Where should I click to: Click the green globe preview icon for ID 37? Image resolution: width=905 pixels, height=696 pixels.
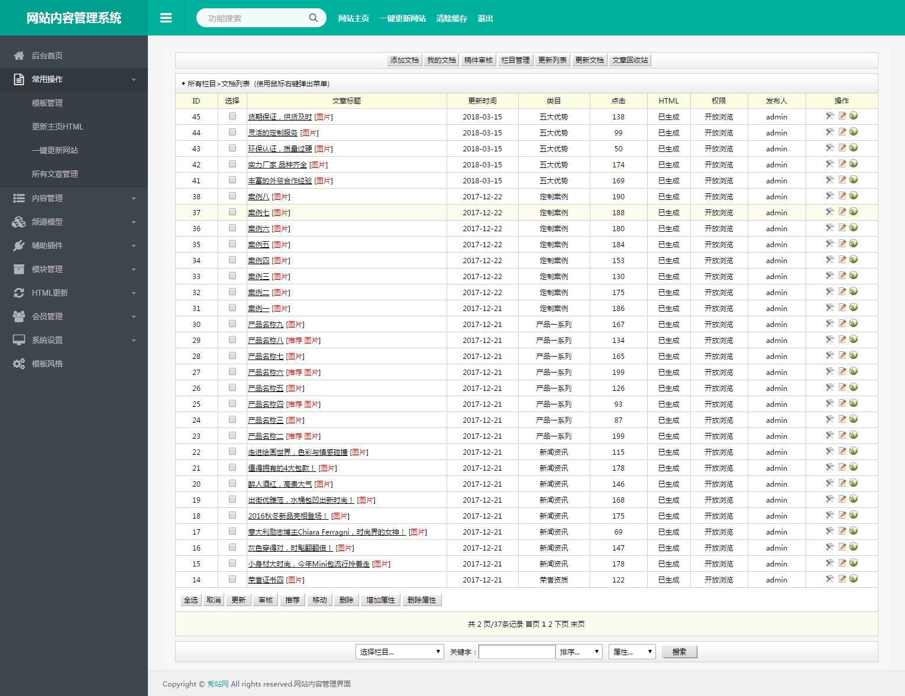[x=854, y=212]
